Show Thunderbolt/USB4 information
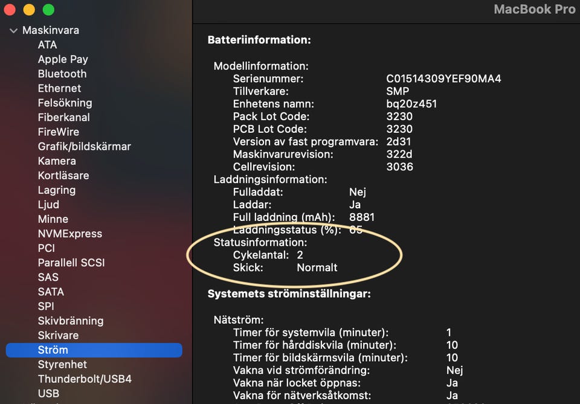This screenshot has width=580, height=404. tap(85, 379)
